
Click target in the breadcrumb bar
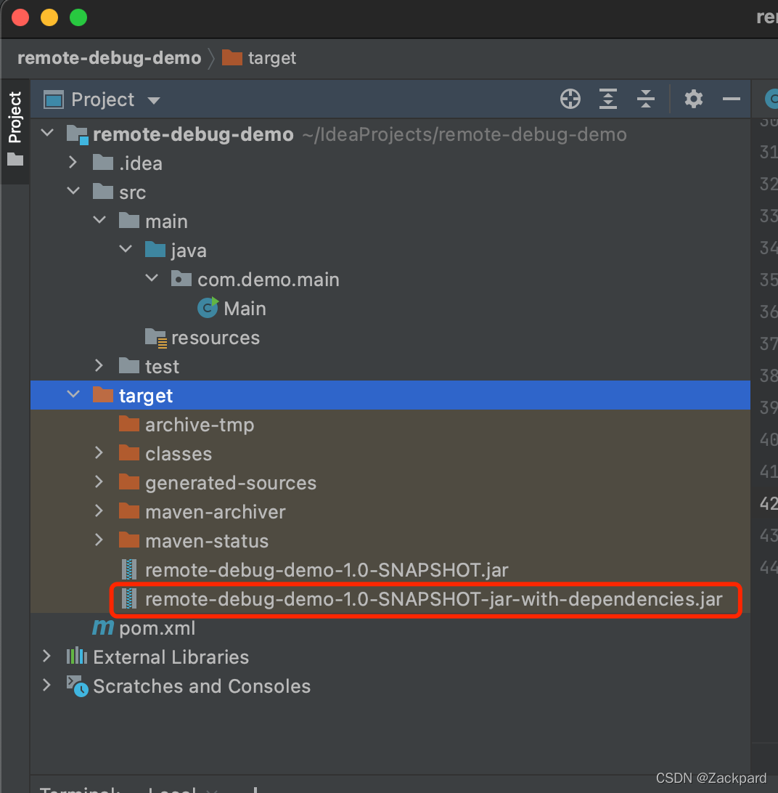tap(272, 58)
